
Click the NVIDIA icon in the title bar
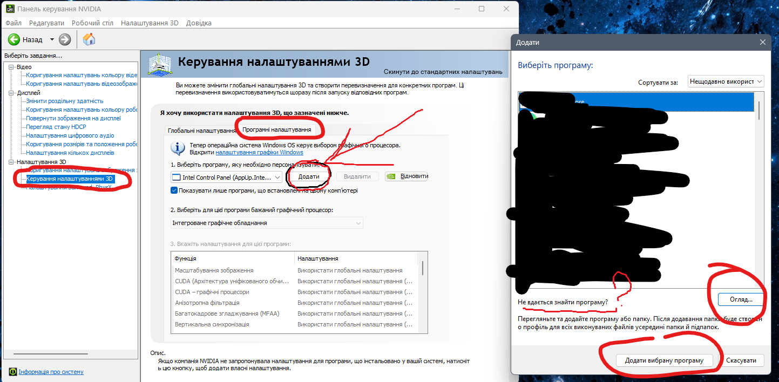click(9, 9)
